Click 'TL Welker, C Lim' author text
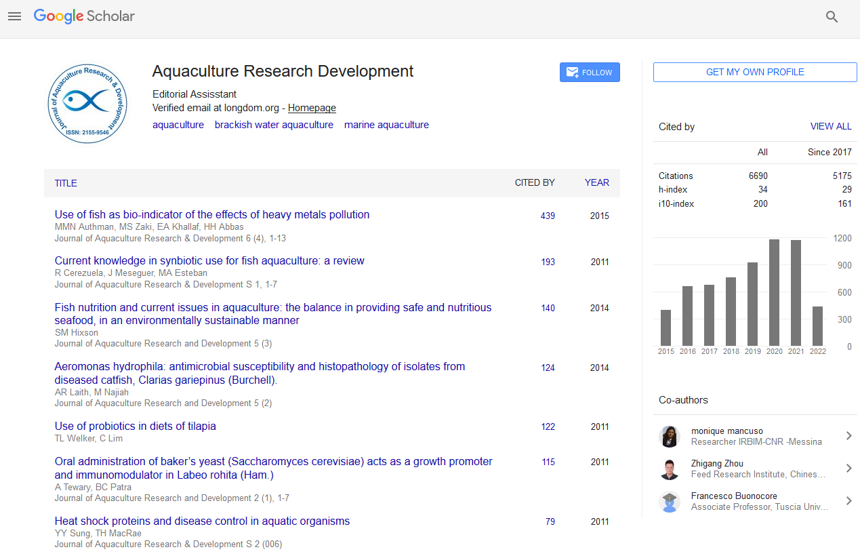This screenshot has height=556, width=860. [x=89, y=438]
